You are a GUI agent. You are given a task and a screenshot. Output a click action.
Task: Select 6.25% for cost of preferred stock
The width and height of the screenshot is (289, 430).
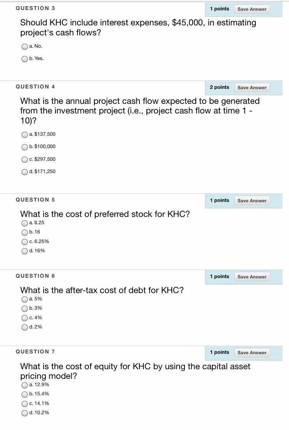[x=25, y=242]
